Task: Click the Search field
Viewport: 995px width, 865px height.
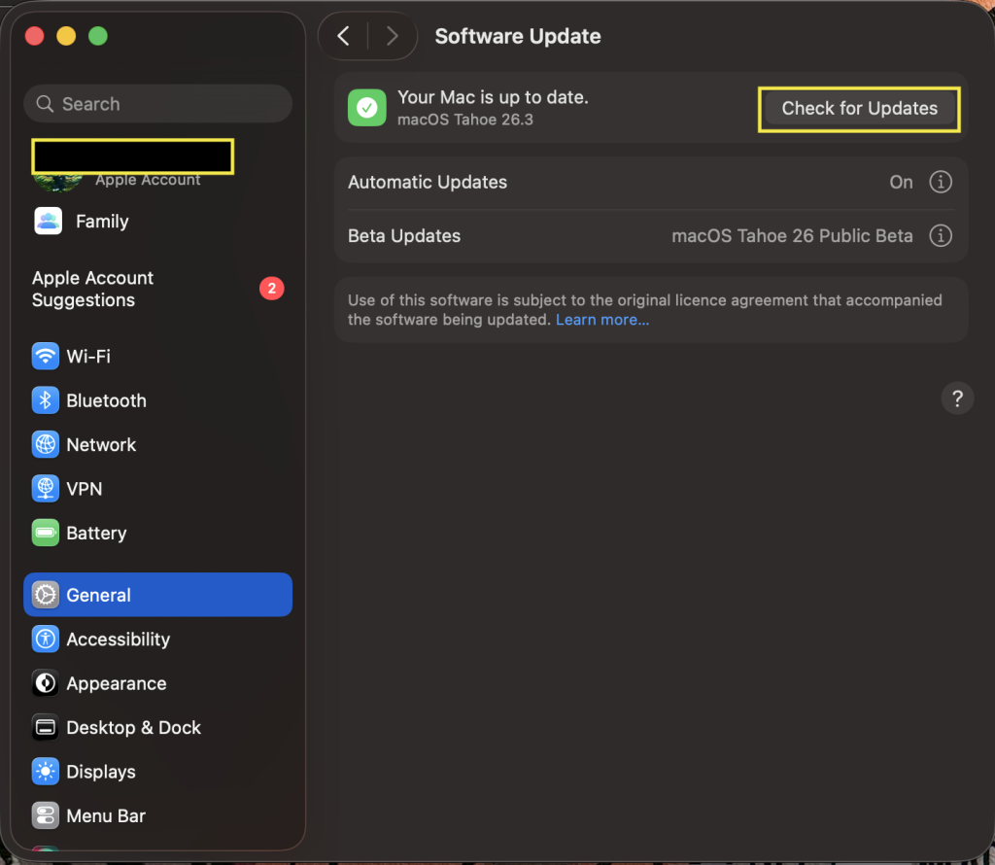Action: click(158, 104)
